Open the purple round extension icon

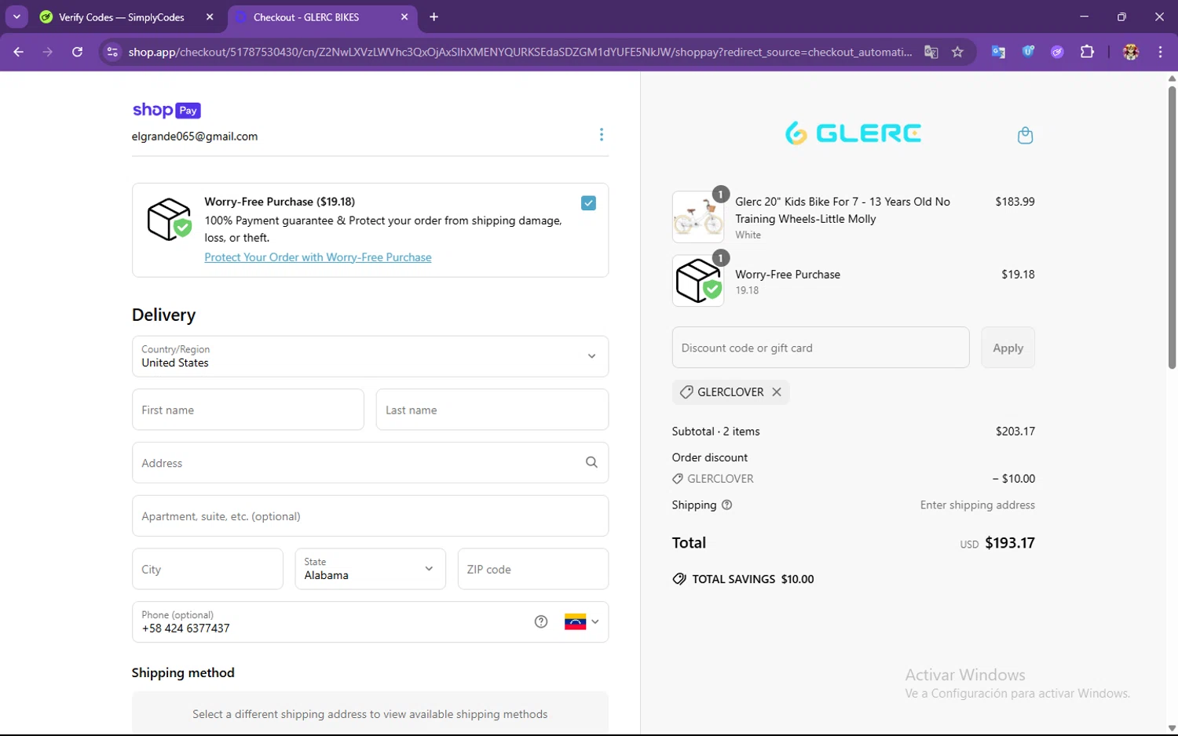[1058, 52]
